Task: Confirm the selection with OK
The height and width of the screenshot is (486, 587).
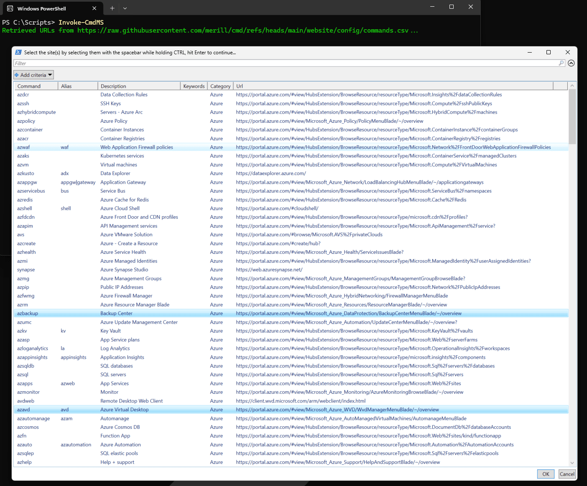Action: (546, 474)
